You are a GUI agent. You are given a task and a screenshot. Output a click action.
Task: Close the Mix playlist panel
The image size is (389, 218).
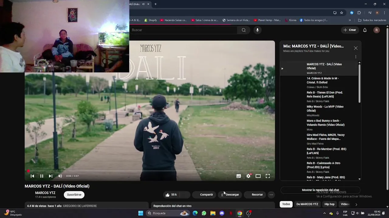click(356, 48)
